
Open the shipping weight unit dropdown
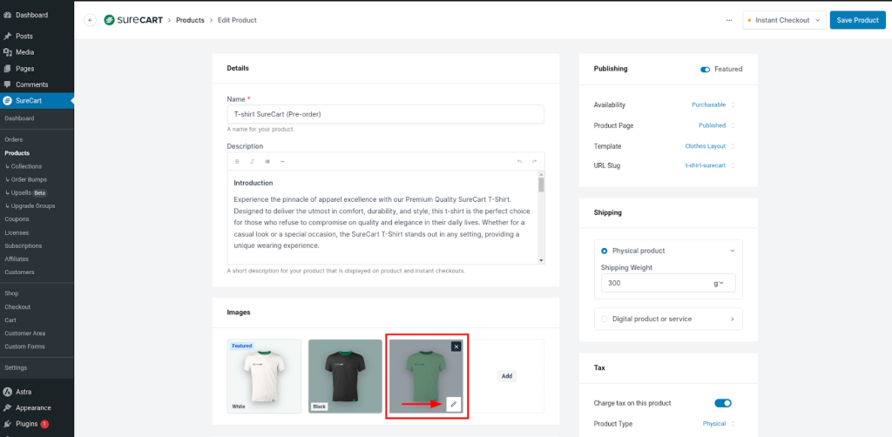tap(720, 283)
